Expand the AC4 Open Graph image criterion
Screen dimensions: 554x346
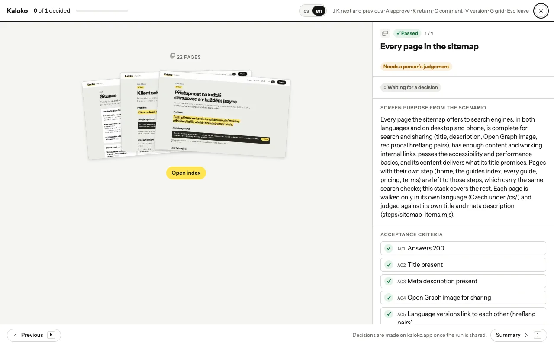tap(463, 298)
